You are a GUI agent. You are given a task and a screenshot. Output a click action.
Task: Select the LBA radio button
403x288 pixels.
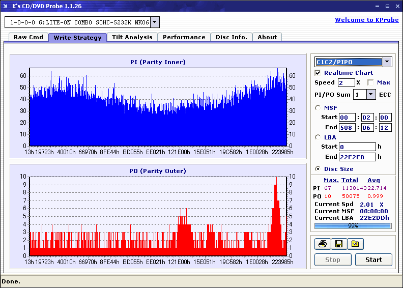pyautogui.click(x=318, y=137)
